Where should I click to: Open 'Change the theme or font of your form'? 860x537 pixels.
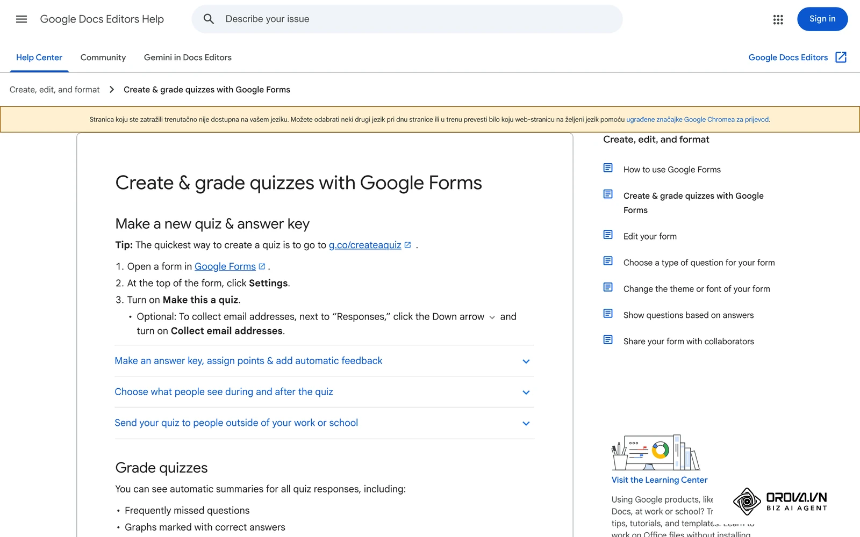pos(697,289)
